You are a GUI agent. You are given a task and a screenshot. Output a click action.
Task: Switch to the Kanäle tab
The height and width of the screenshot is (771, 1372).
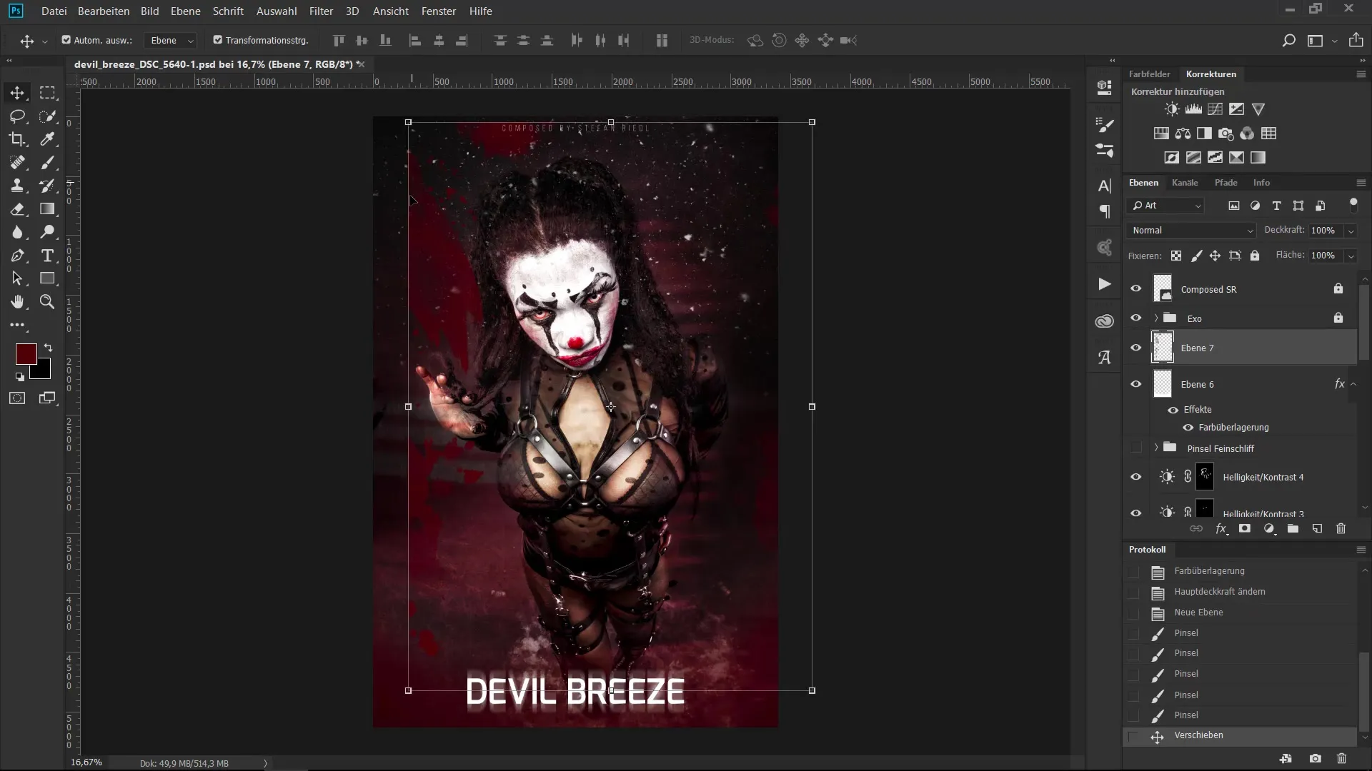point(1185,183)
